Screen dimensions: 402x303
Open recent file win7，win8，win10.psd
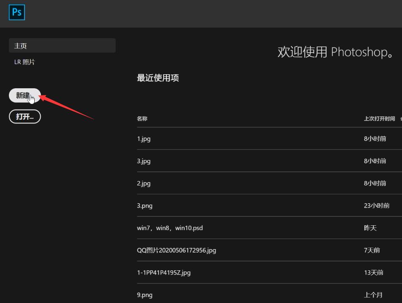point(170,228)
